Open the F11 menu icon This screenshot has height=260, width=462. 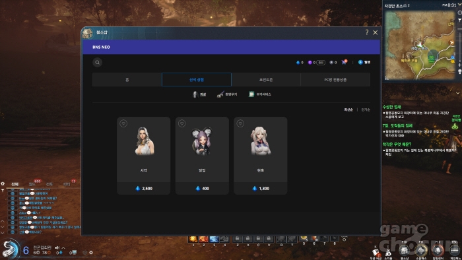pos(421,251)
